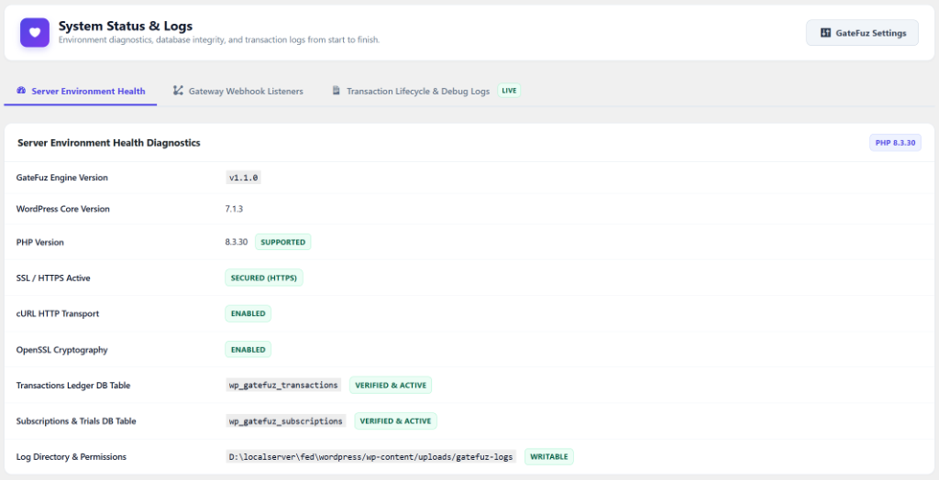Click the SUPPORTED badge for PHP Version
Viewport: 939px width, 480px height.
(283, 243)
